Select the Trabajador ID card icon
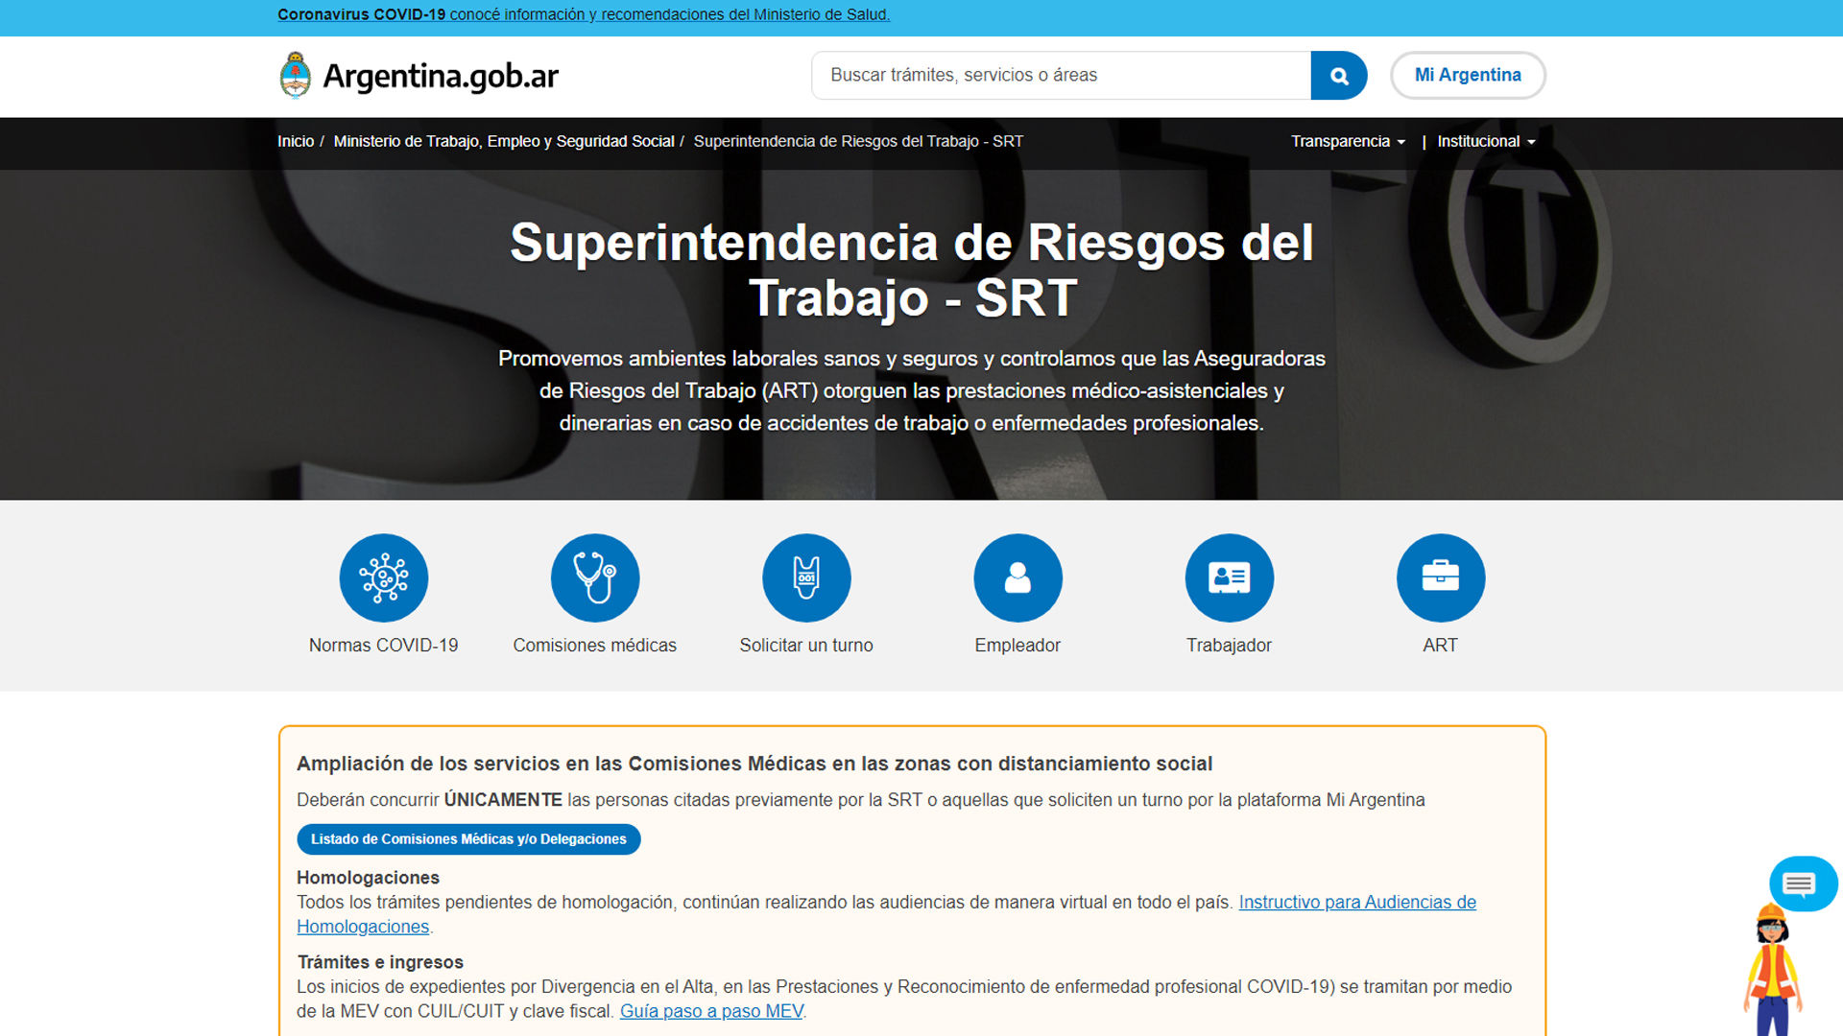Screen dimensions: 1843x1036 pyautogui.click(x=1230, y=577)
